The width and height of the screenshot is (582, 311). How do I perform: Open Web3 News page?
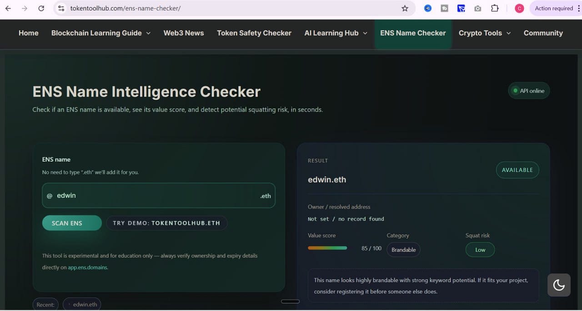click(x=184, y=33)
